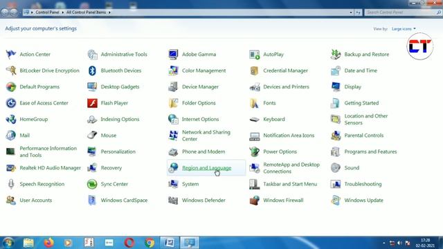Click the Control Panel breadcrumb
443x249 pixels.
(47, 12)
